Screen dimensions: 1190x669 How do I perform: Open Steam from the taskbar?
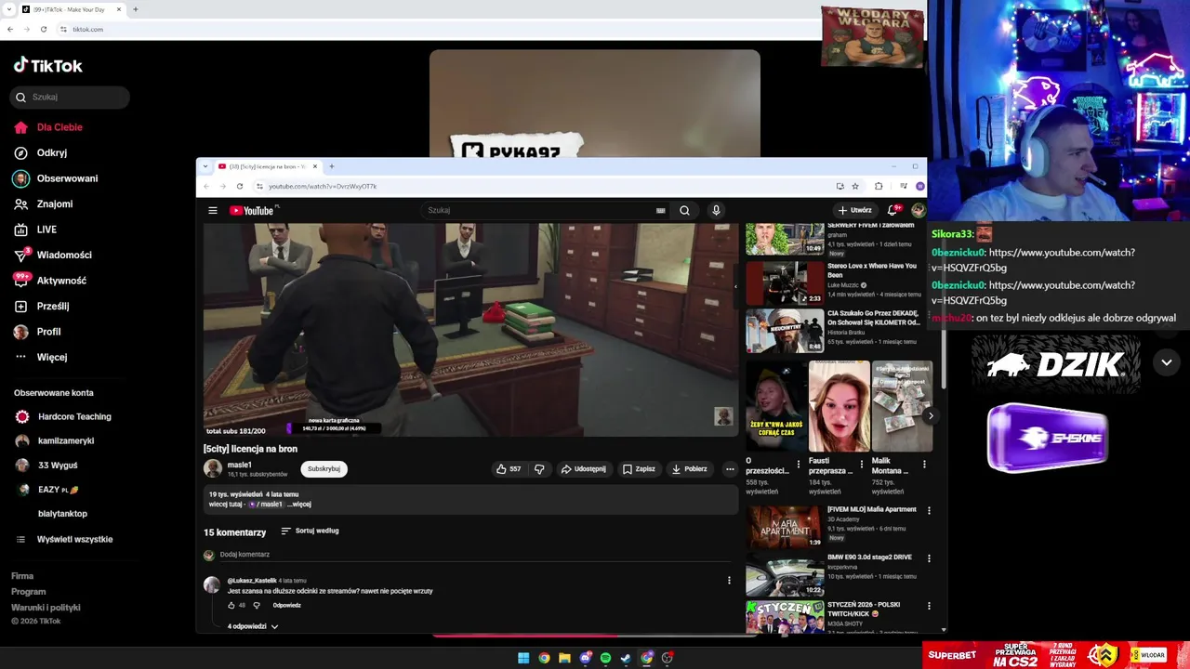click(x=626, y=658)
